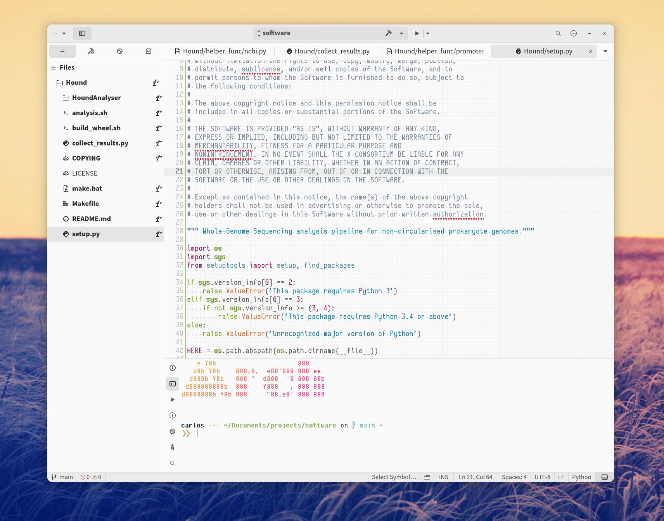Open the search magnifier in header
The height and width of the screenshot is (521, 664).
tap(558, 33)
